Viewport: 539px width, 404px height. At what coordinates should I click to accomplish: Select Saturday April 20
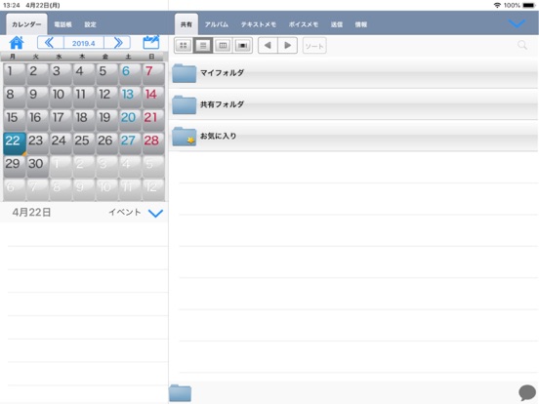click(x=130, y=120)
